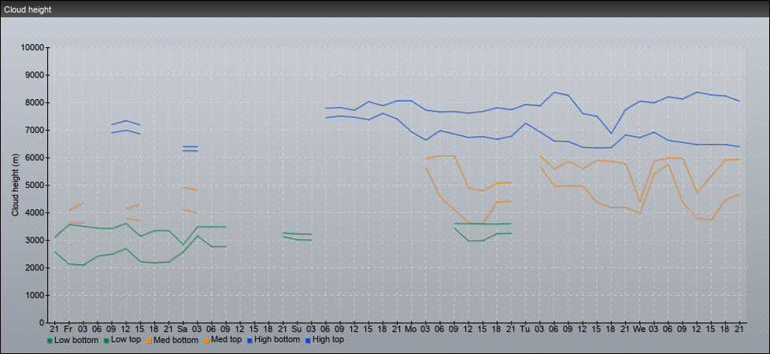This screenshot has width=770, height=354.
Task: Click the green swatch beside Low bottom
Action: pos(50,341)
